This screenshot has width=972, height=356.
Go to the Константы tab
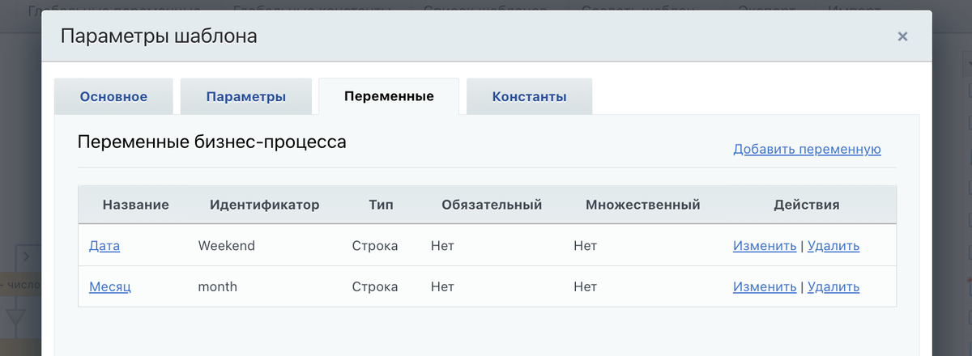tap(529, 97)
